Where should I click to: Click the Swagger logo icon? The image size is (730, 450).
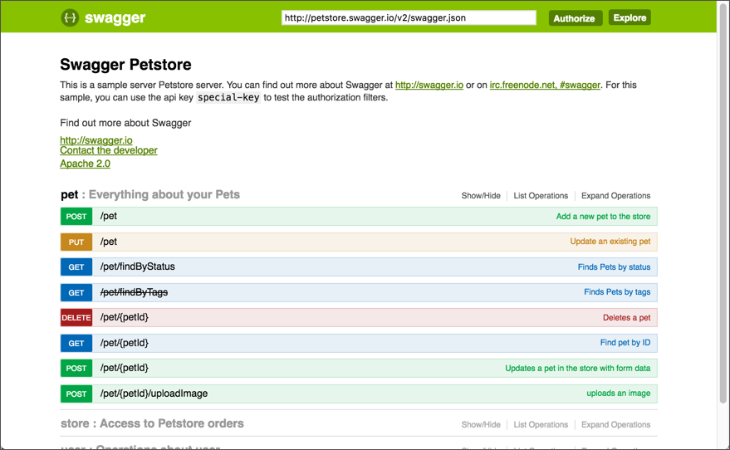(x=71, y=17)
